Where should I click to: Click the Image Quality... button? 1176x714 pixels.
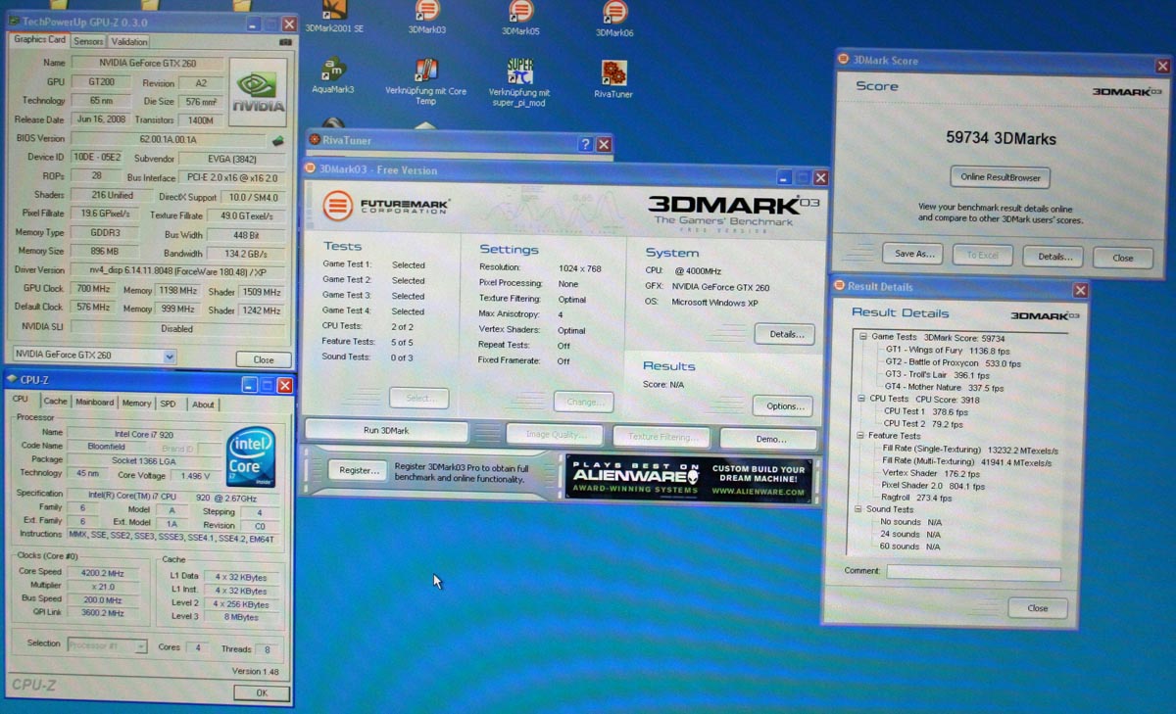coord(554,434)
